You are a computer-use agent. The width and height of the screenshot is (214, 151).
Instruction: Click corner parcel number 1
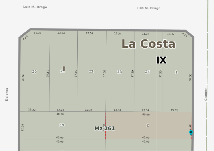(176, 72)
